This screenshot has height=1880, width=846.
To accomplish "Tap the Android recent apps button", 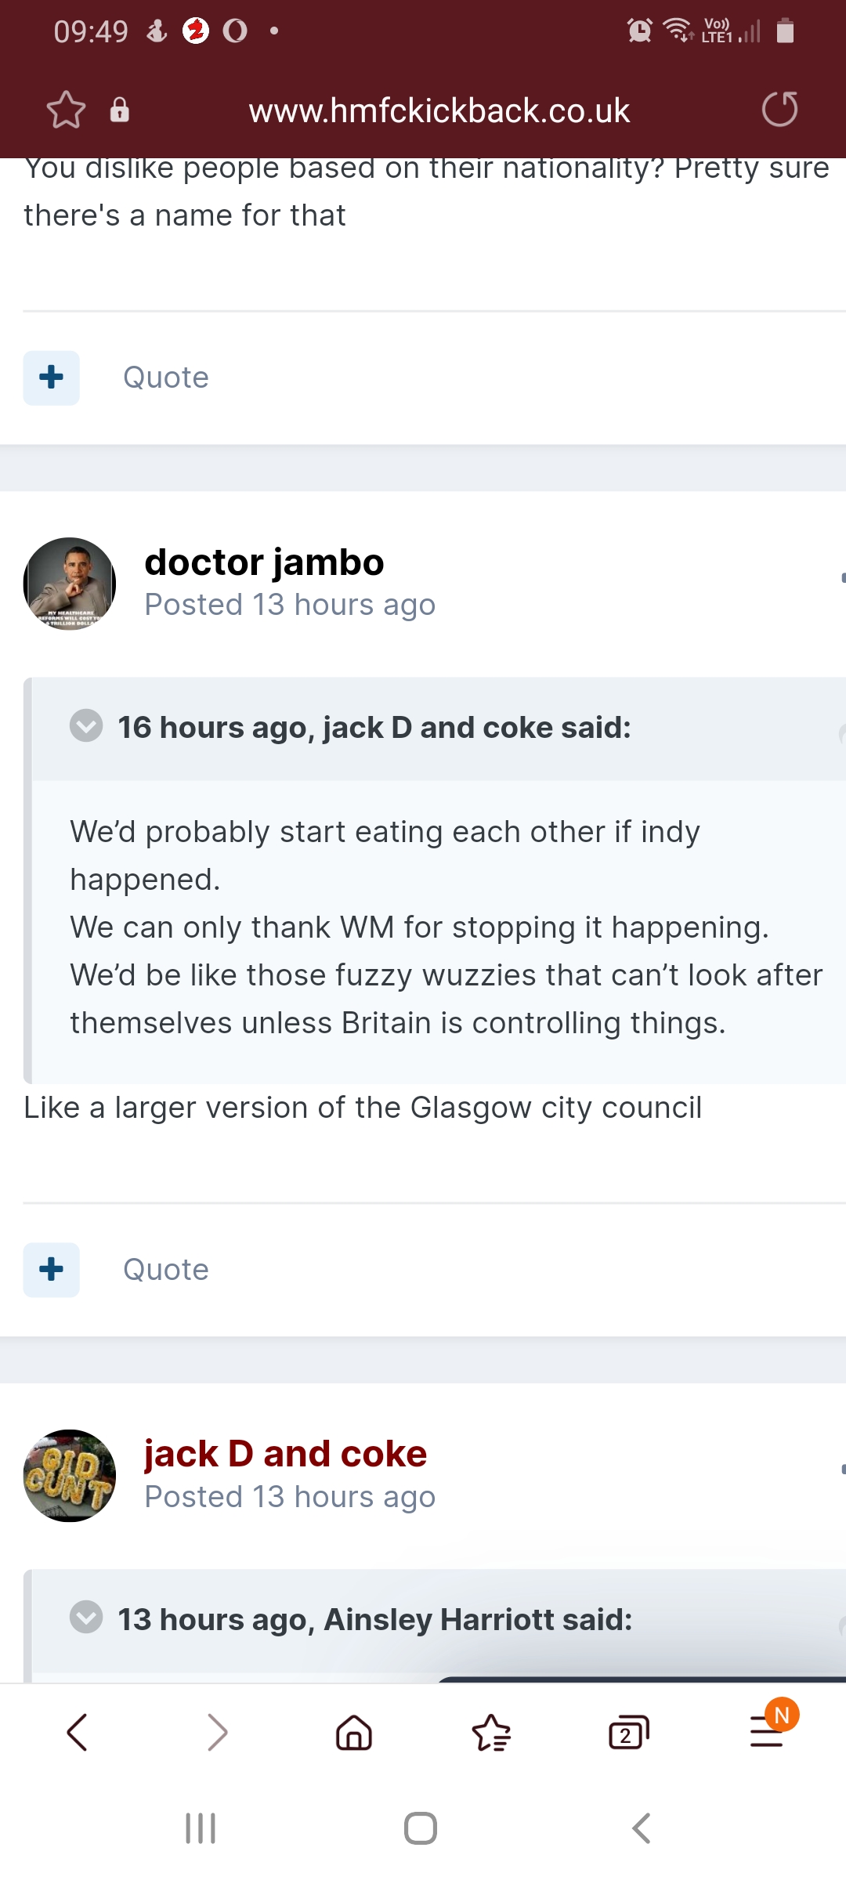I will (201, 1828).
